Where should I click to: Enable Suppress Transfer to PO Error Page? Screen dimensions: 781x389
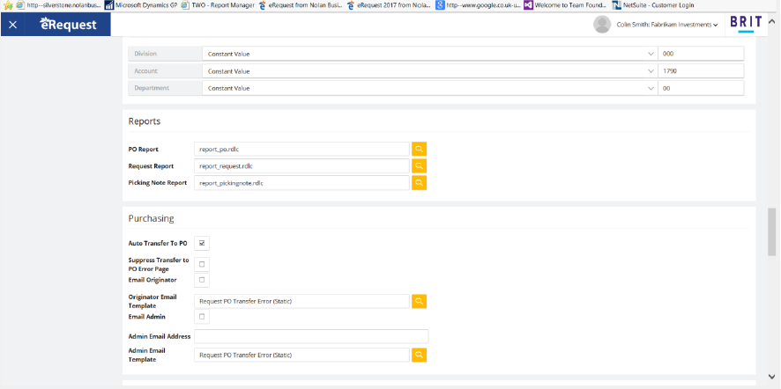tap(202, 264)
